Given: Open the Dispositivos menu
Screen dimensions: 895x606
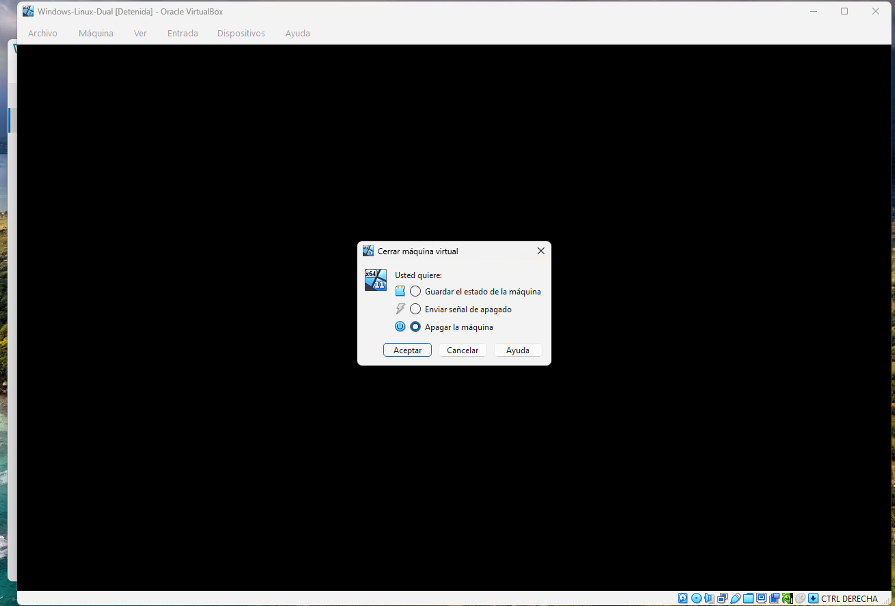Looking at the screenshot, I should coord(241,33).
